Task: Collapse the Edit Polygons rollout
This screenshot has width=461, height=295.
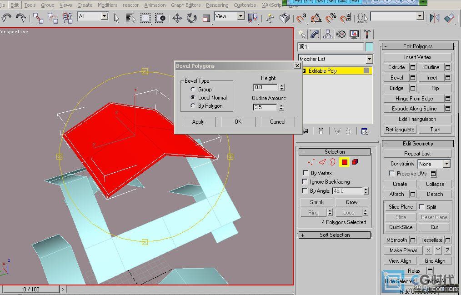Action: pos(417,46)
